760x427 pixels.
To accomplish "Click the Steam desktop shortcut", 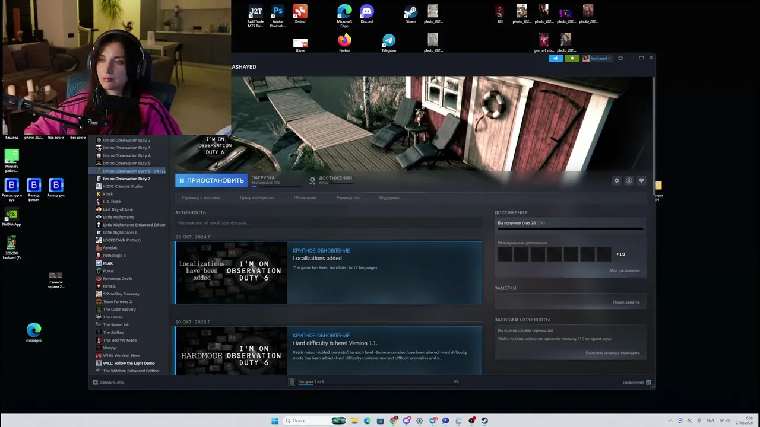I will click(x=410, y=14).
